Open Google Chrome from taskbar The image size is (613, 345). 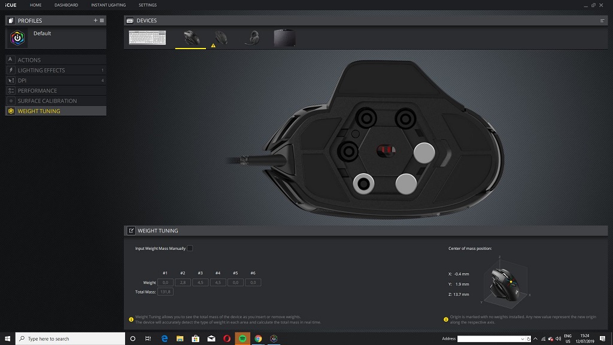(x=258, y=339)
